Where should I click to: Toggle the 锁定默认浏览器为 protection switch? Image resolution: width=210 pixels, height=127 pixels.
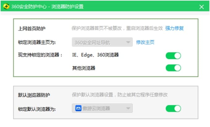point(173,108)
